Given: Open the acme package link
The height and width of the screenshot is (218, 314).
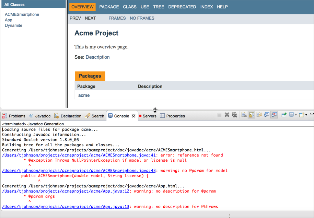Looking at the screenshot, I should click(84, 95).
